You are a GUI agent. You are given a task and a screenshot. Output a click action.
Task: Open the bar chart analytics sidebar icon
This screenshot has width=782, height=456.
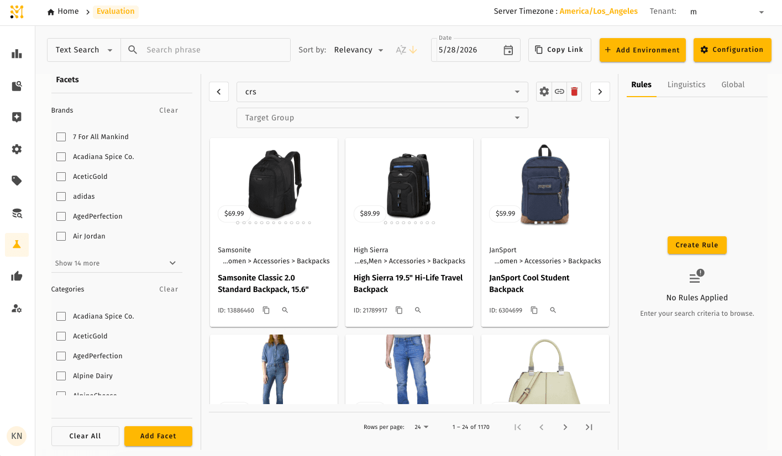(17, 54)
